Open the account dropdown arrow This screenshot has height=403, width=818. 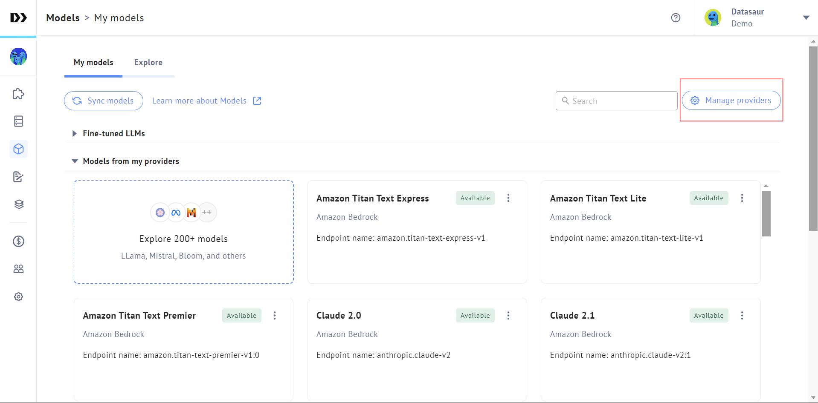coord(806,18)
